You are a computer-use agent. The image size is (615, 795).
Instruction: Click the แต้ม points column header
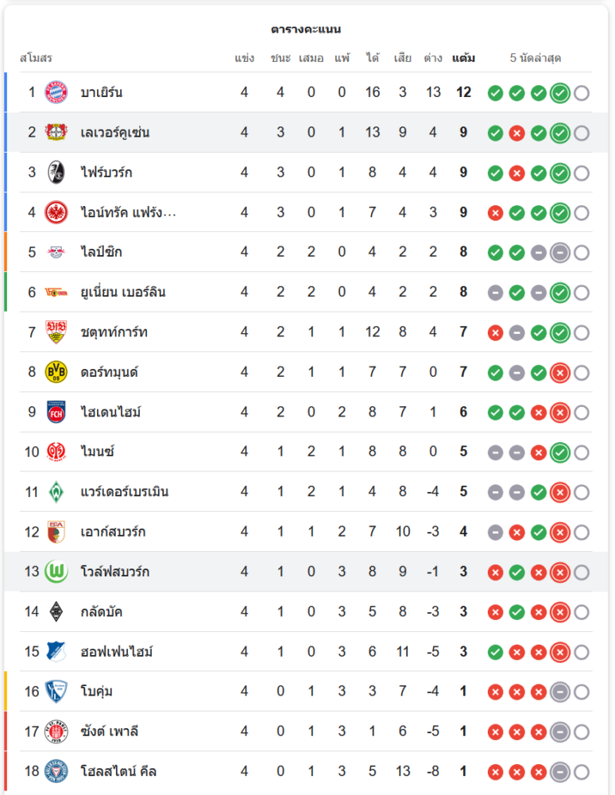tap(463, 58)
